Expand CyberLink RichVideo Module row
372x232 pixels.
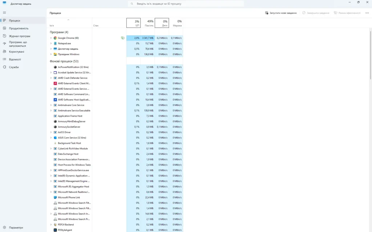(x=51, y=149)
